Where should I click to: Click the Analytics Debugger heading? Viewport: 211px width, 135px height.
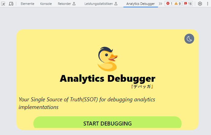click(108, 78)
